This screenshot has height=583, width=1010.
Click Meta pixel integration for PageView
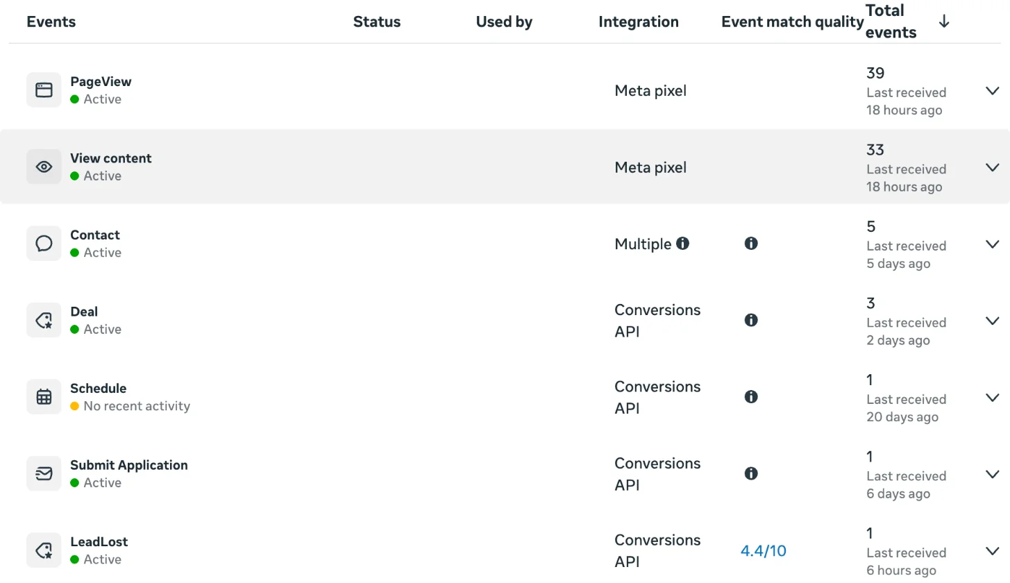pyautogui.click(x=650, y=90)
